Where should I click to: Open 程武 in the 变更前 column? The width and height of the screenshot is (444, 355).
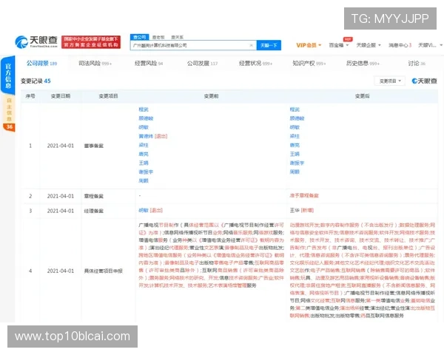click(144, 109)
